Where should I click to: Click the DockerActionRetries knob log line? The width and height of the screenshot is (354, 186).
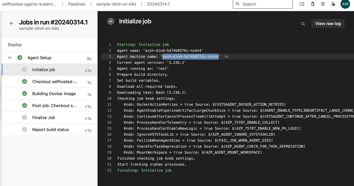pos(205,105)
